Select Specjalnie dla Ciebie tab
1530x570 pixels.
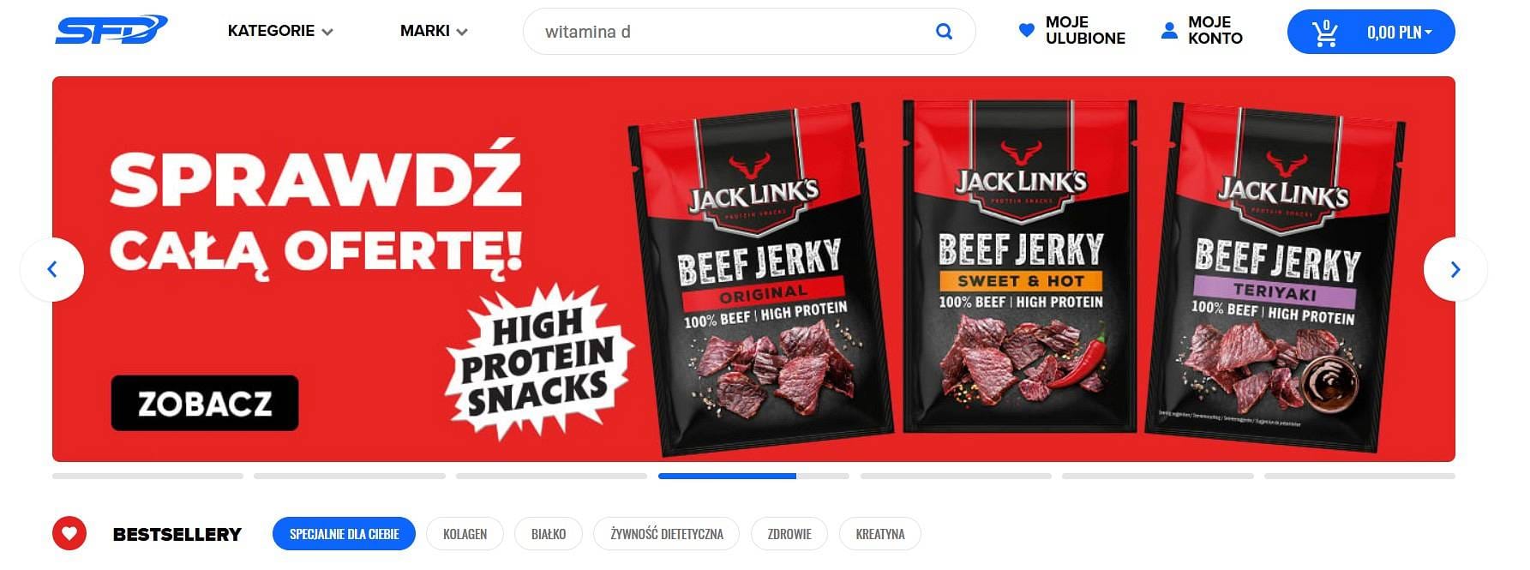pyautogui.click(x=344, y=533)
